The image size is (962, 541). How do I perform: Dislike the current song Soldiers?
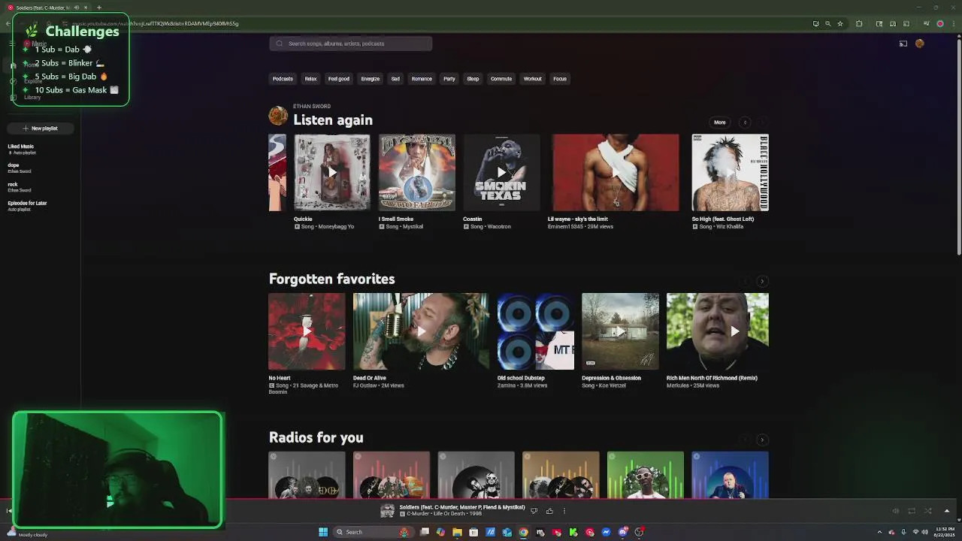[x=534, y=511]
